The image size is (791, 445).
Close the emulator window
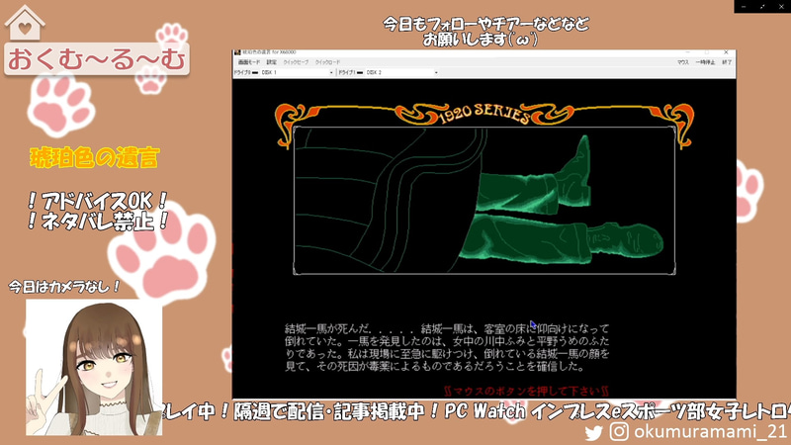pyautogui.click(x=726, y=52)
